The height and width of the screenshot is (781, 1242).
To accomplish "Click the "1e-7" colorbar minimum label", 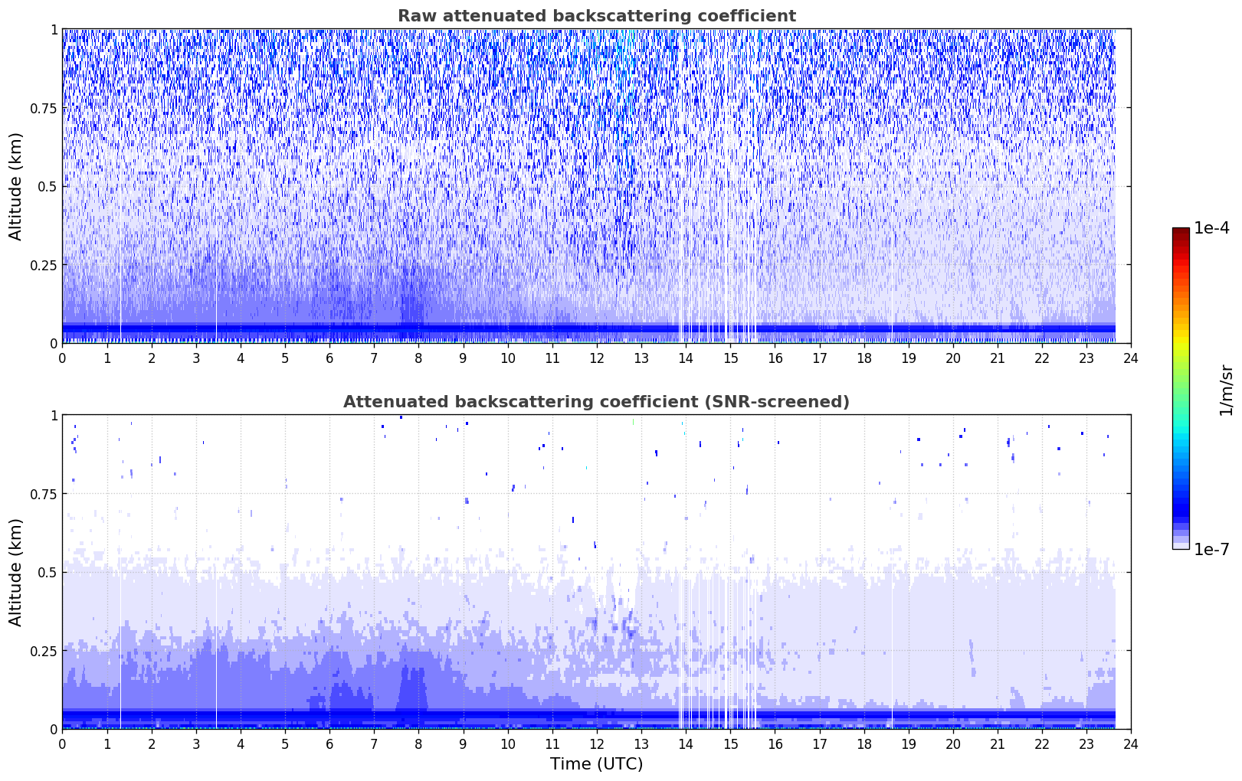I will point(1211,550).
